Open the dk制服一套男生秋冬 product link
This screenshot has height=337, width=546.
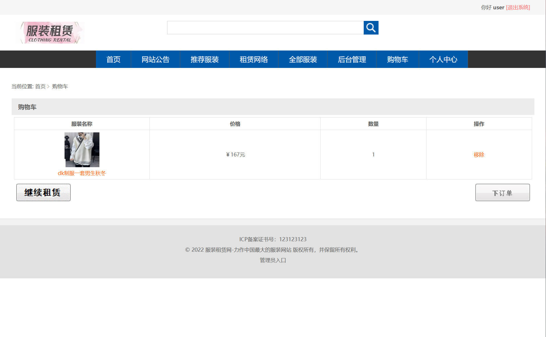click(82, 173)
